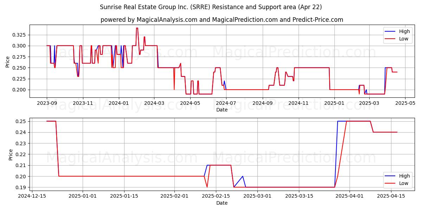422x211 pixels.
Task: Click 'Low' label in bottom chart legend
Action: pyautogui.click(x=404, y=183)
